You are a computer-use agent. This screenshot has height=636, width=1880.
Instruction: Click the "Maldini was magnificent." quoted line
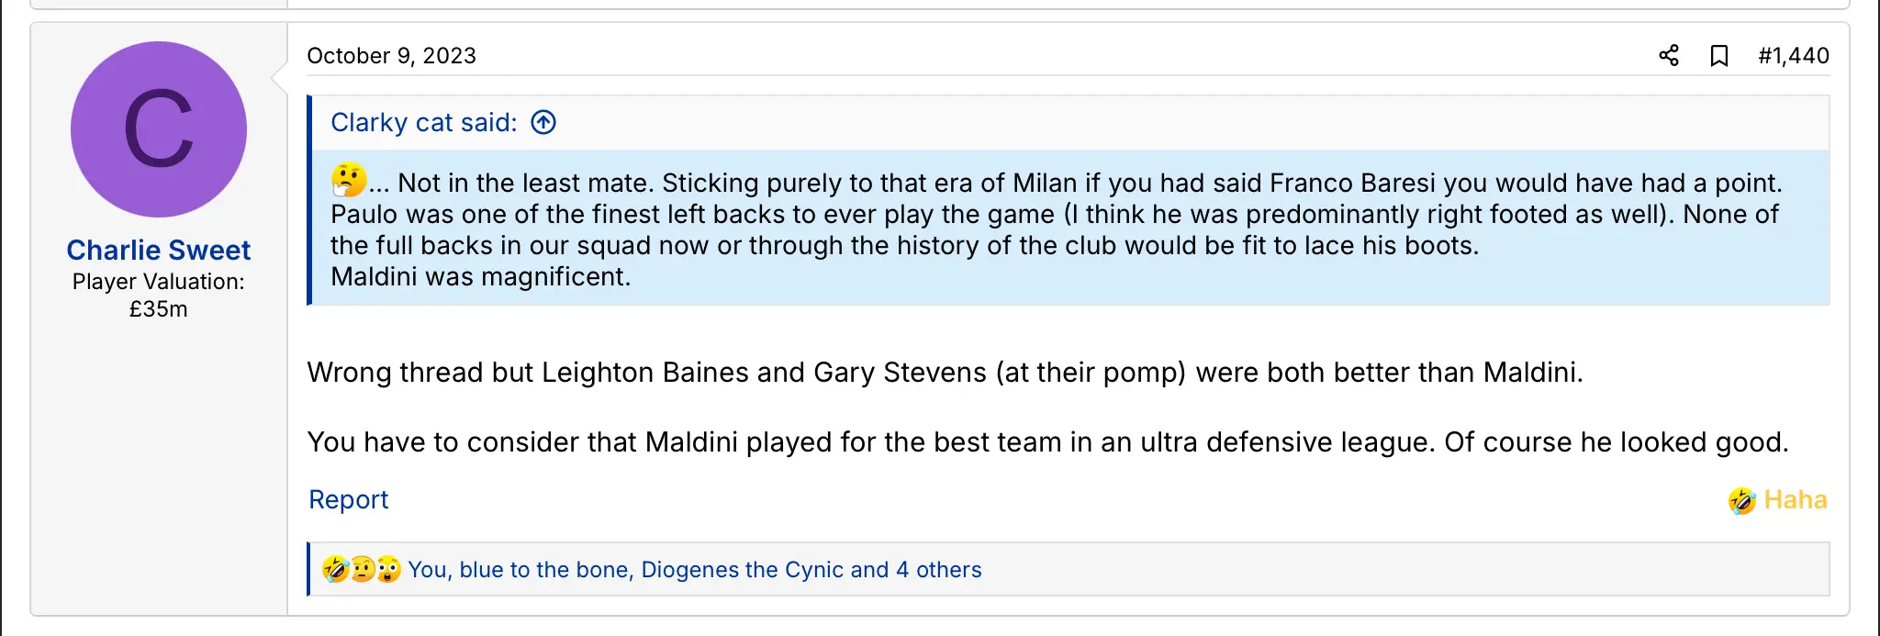pyautogui.click(x=480, y=276)
